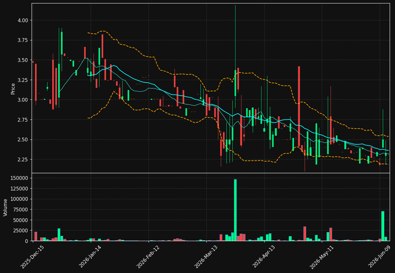This screenshot has width=395, height=273.
Task: Click the 3.50 price axis value
Action: (x=23, y=60)
